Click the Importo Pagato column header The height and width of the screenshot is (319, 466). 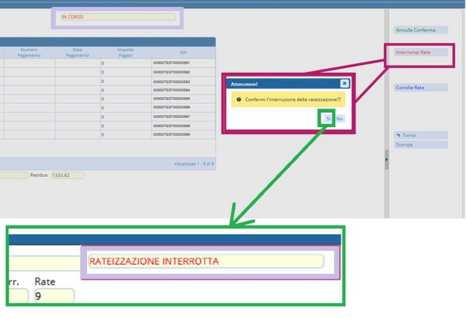(x=125, y=52)
